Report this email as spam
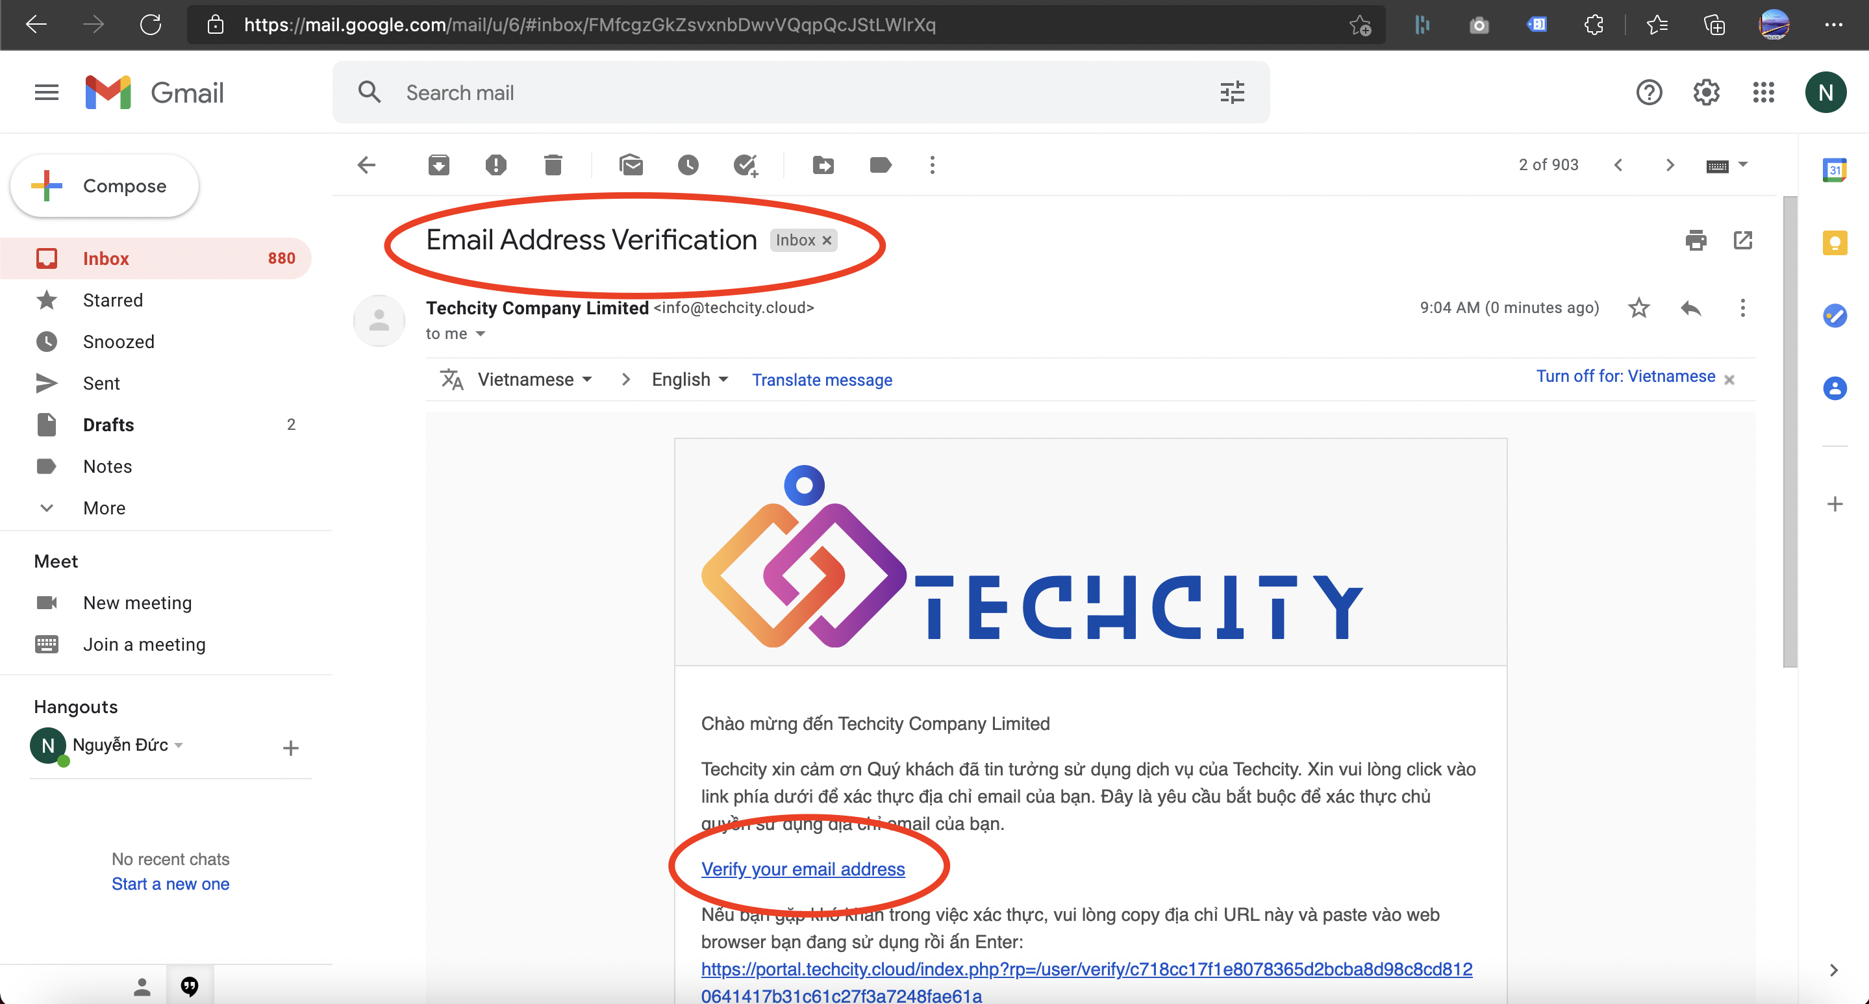Screen dimensions: 1869x1004 (495, 165)
